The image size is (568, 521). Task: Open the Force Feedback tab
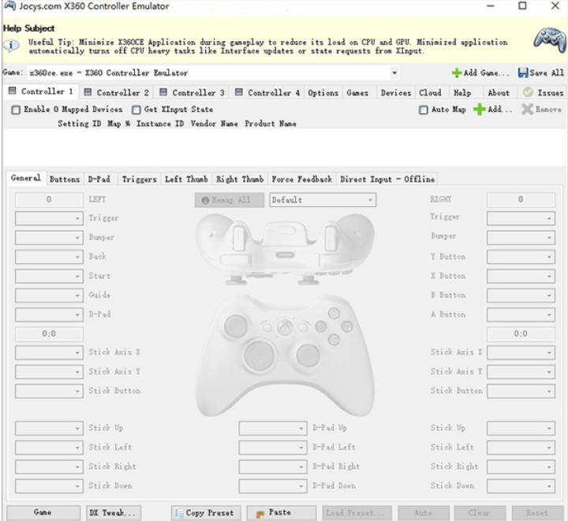(x=301, y=179)
